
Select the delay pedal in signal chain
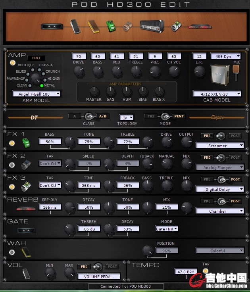tap(176, 26)
